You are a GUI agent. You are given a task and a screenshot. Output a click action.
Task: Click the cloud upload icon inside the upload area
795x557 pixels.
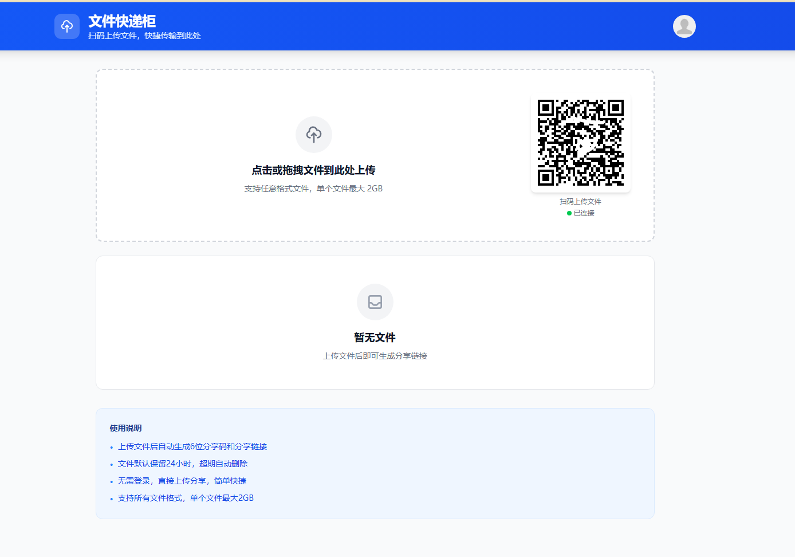click(x=313, y=135)
